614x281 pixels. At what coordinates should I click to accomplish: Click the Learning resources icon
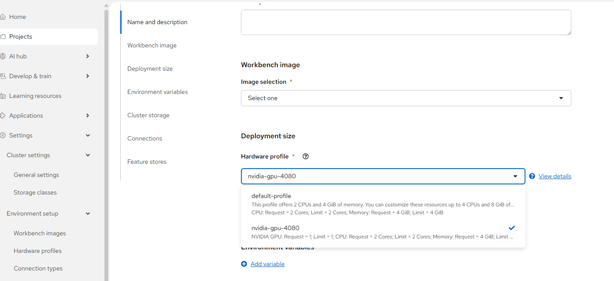tap(3, 96)
